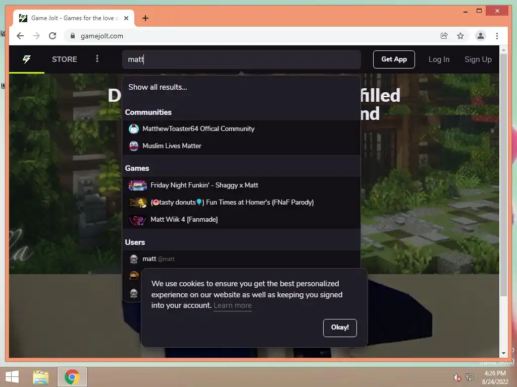Open Fun Times at Homer's (FNaF Parody) game
Viewport: 517px width, 387px height.
click(x=241, y=203)
